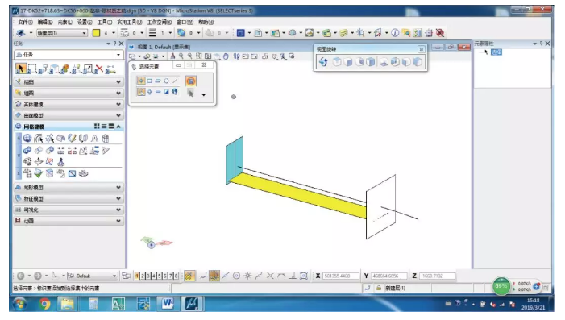
Task: Pick the Circle selection method in the 选择元素 dialog
Action: click(x=167, y=81)
